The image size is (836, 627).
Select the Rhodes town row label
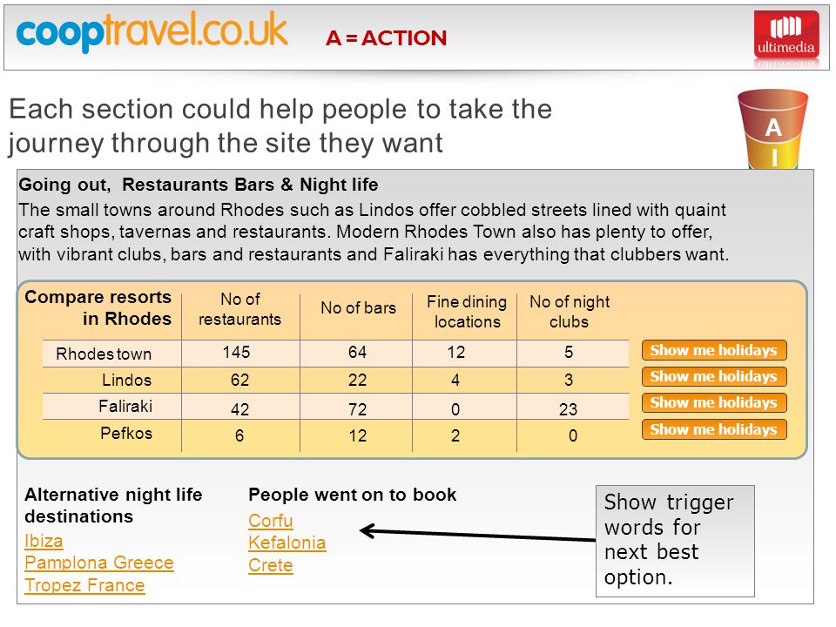click(104, 354)
